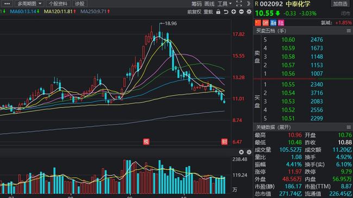Viewport: 353px width, 198px height.
Task: Enter fullscreen chart mode icon
Action: point(239,4)
